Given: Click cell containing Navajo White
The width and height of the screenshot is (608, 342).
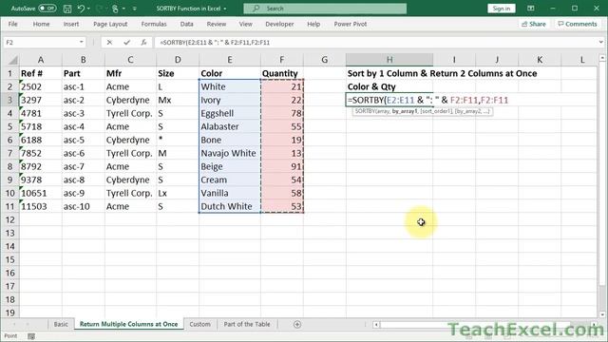Looking at the screenshot, I should click(230, 153).
